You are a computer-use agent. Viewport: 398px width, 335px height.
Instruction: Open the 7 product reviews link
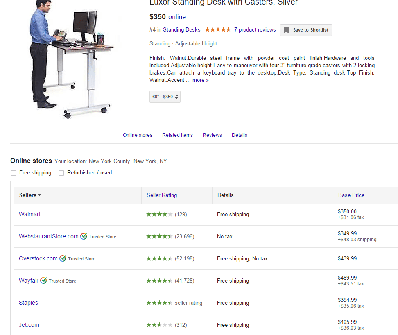click(255, 30)
